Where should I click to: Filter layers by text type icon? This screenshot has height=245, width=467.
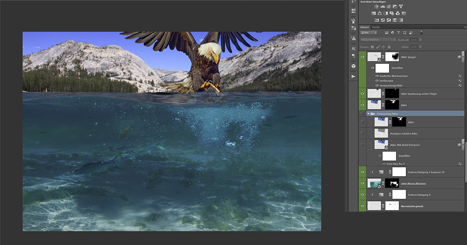point(398,33)
